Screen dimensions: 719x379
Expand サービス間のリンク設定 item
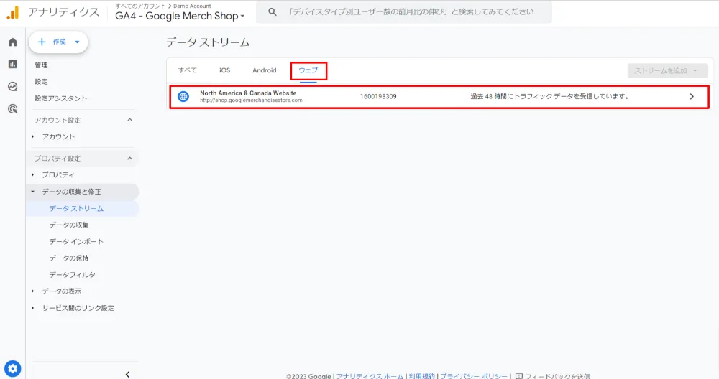(32, 308)
